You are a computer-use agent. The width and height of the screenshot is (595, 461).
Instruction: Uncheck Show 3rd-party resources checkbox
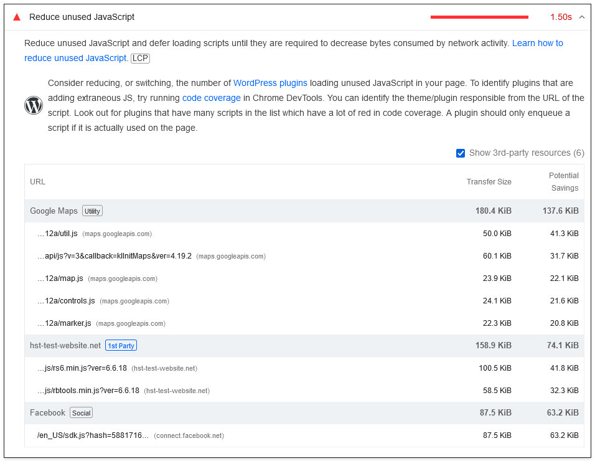[x=461, y=153]
